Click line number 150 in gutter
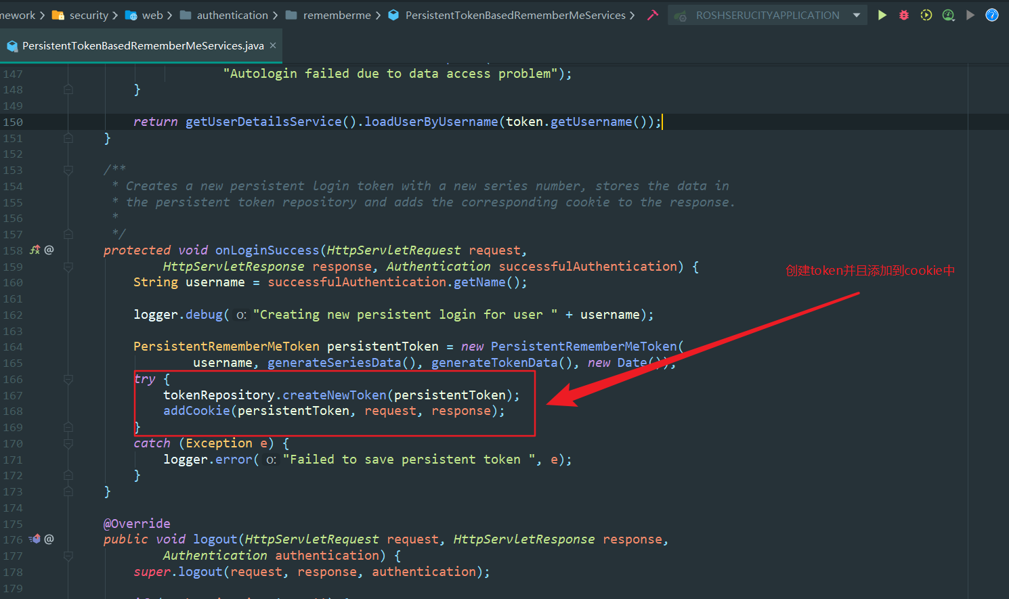Screen dimensions: 1009x599 click(13, 122)
